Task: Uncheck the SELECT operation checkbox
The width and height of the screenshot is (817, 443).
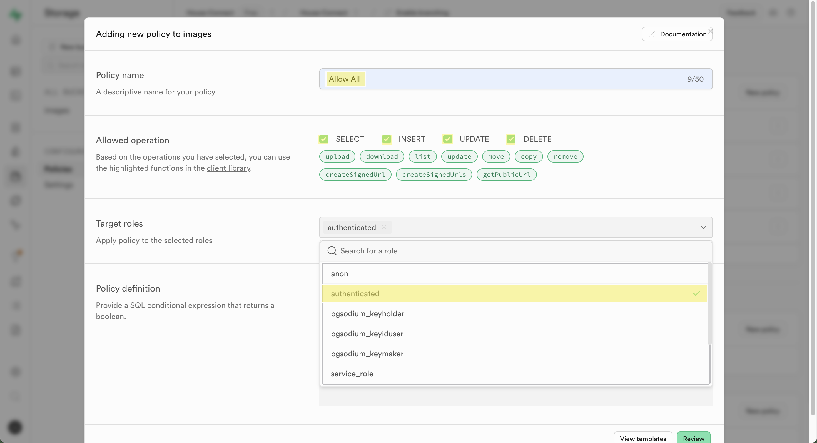Action: click(x=323, y=139)
